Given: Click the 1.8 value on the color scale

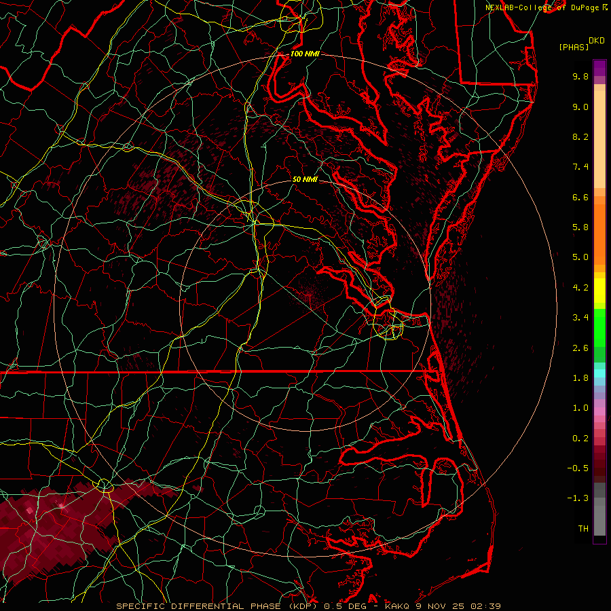Looking at the screenshot, I should tap(580, 378).
